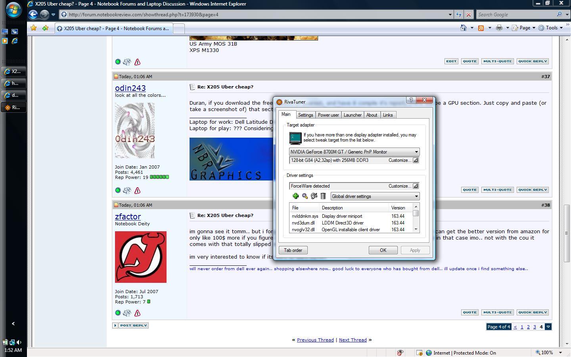This screenshot has width=571, height=357.
Task: Click Multi-Quote on post #37
Action: click(x=497, y=190)
